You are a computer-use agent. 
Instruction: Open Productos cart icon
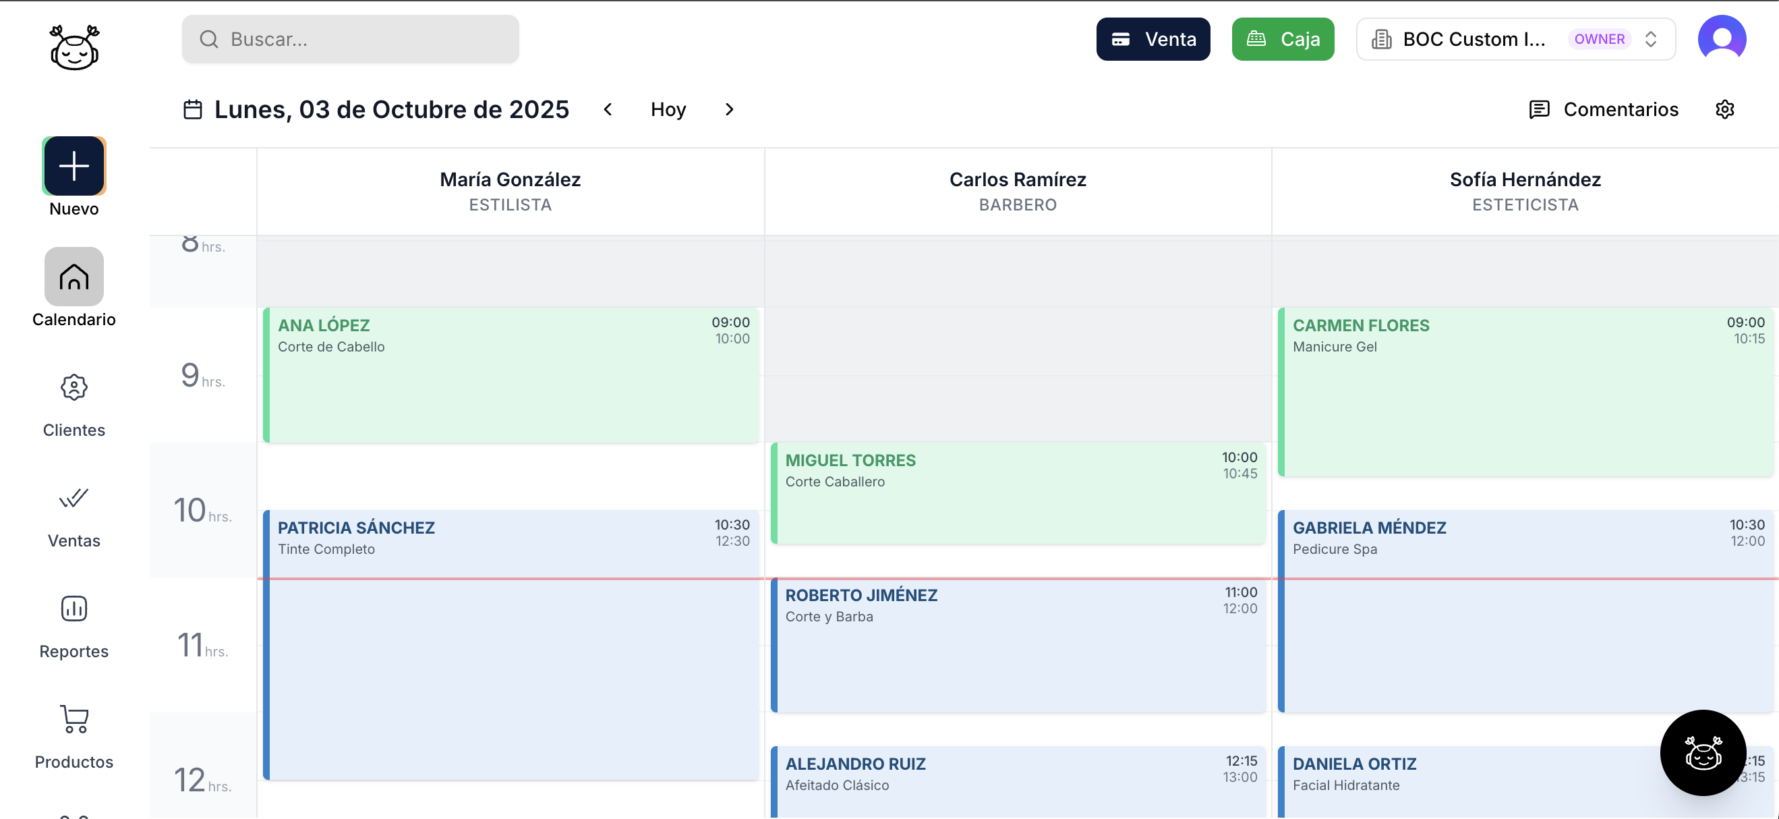click(x=74, y=719)
